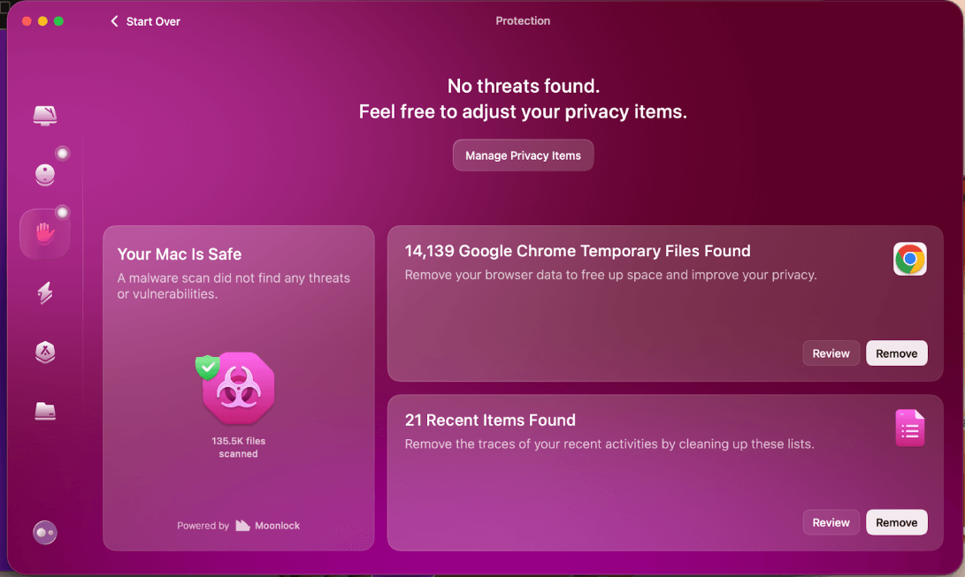This screenshot has height=577, width=965.
Task: Open the Performance lightning bolt icon
Action: pos(45,293)
